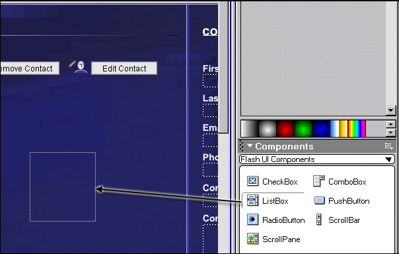Viewport: 399px width, 254px height.
Task: Click the Edit Contact button
Action: click(124, 68)
